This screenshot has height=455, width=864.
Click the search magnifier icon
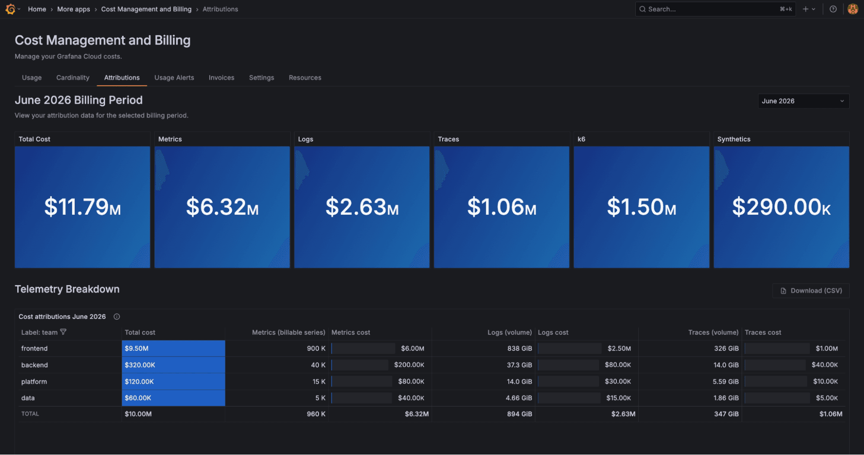click(x=642, y=9)
